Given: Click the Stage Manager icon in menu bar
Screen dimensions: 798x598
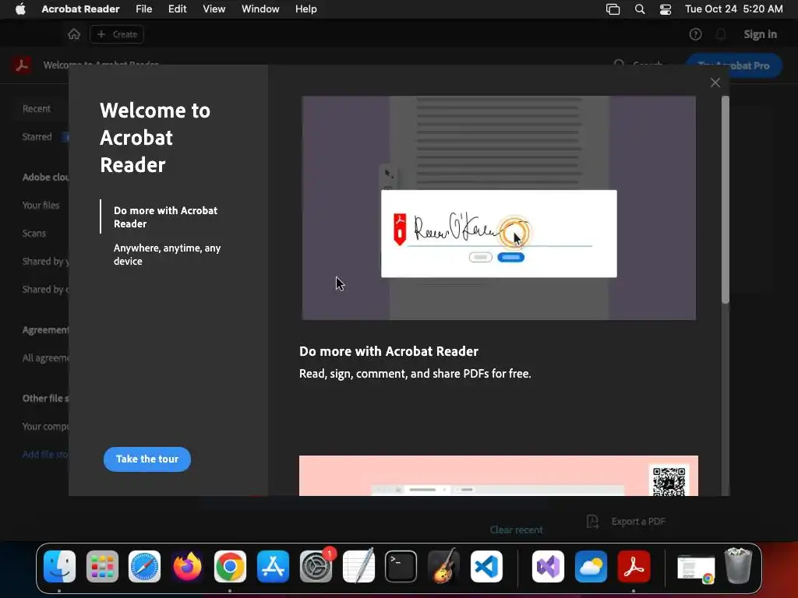Looking at the screenshot, I should 613,9.
